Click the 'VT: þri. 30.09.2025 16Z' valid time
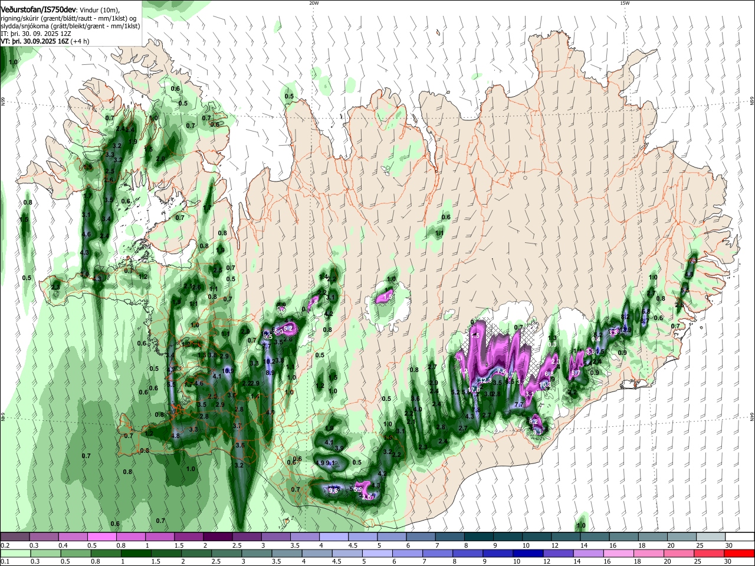 pyautogui.click(x=35, y=42)
